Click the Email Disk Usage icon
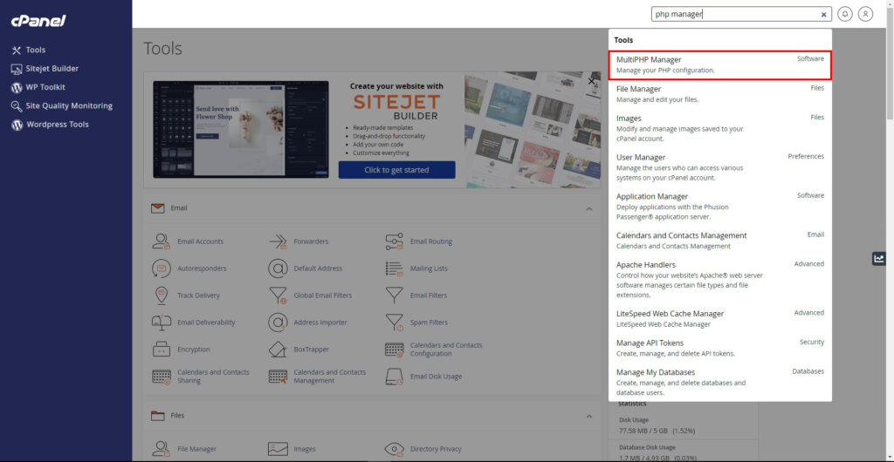 coord(394,377)
